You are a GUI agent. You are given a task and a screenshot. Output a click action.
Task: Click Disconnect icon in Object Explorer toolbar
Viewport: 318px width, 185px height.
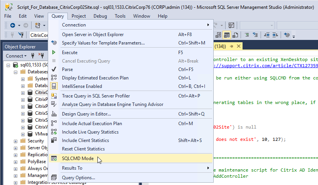click(x=41, y=56)
